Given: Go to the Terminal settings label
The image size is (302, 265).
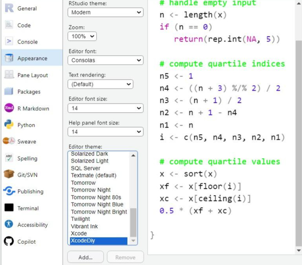Looking at the screenshot, I should (x=28, y=208).
